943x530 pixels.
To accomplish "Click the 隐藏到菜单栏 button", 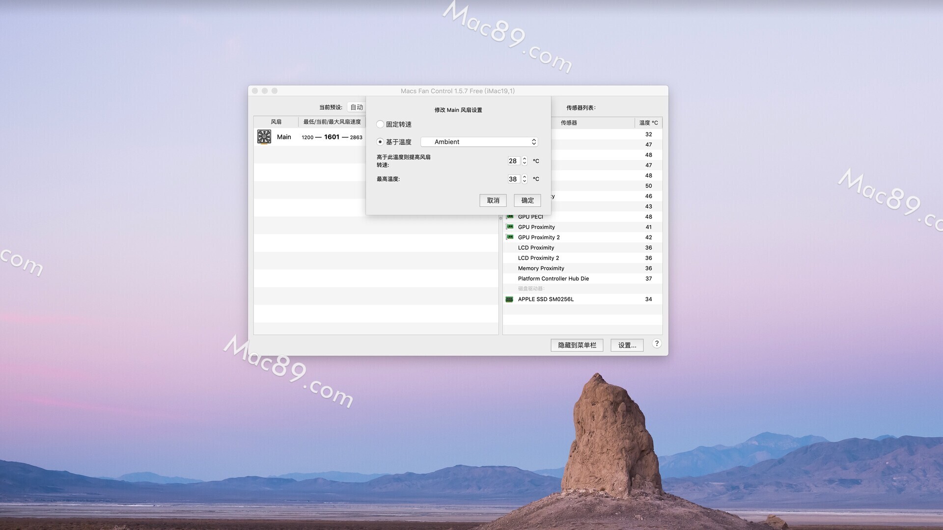I will (577, 345).
